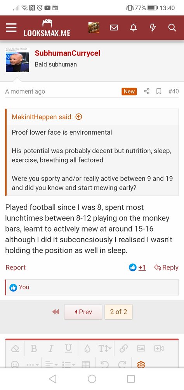Reply to SubhumanCurrycel's post
The image size is (184, 390).
(x=166, y=268)
